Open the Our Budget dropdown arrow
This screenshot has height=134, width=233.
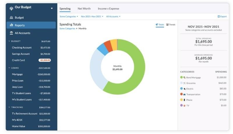(x=52, y=8)
